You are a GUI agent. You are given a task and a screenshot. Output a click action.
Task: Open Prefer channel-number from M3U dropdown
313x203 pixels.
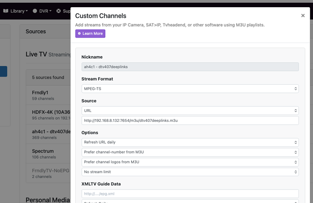(x=190, y=152)
